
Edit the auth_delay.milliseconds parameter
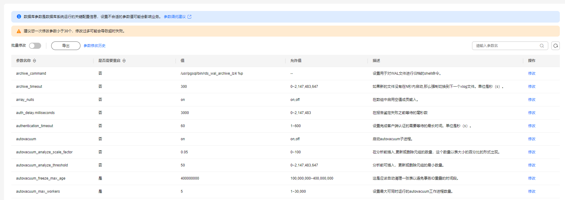tap(531, 113)
